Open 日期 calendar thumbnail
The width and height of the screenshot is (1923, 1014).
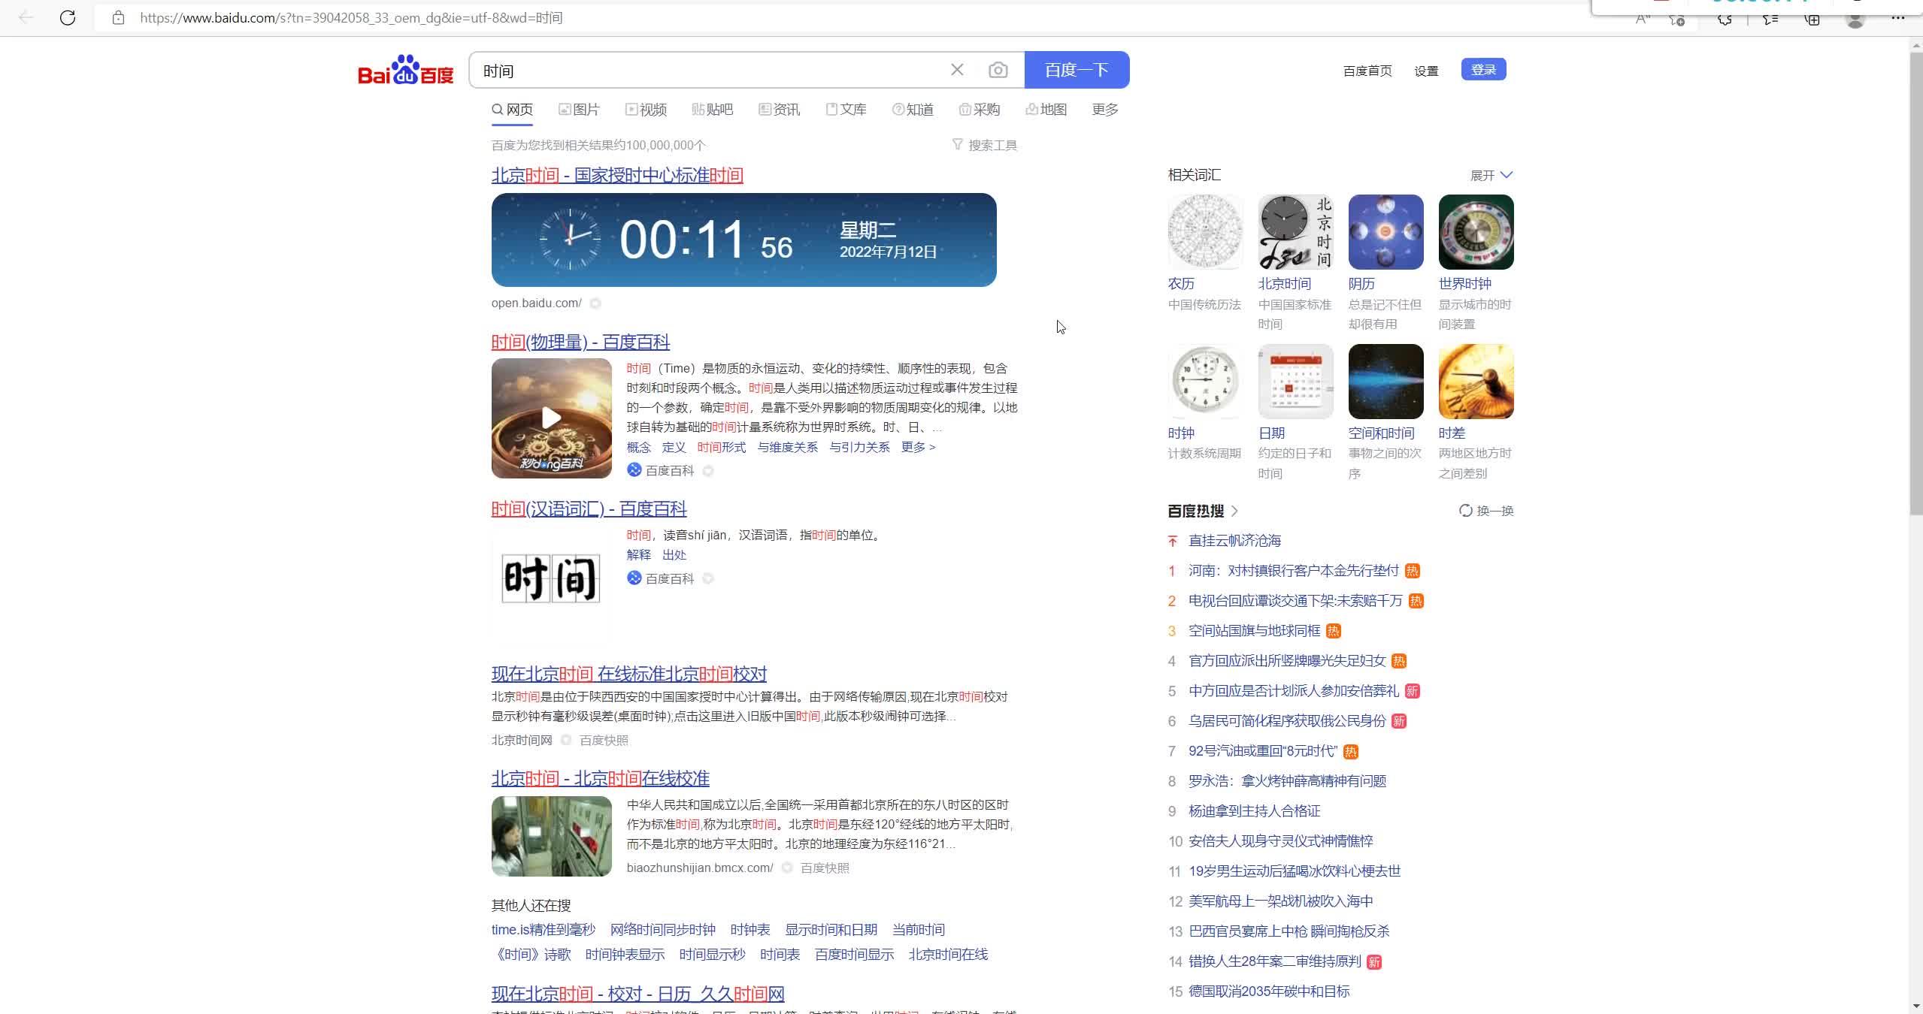pos(1295,382)
